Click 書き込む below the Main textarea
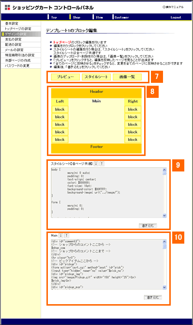Screen dimensions: 193x325 tap(153, 297)
